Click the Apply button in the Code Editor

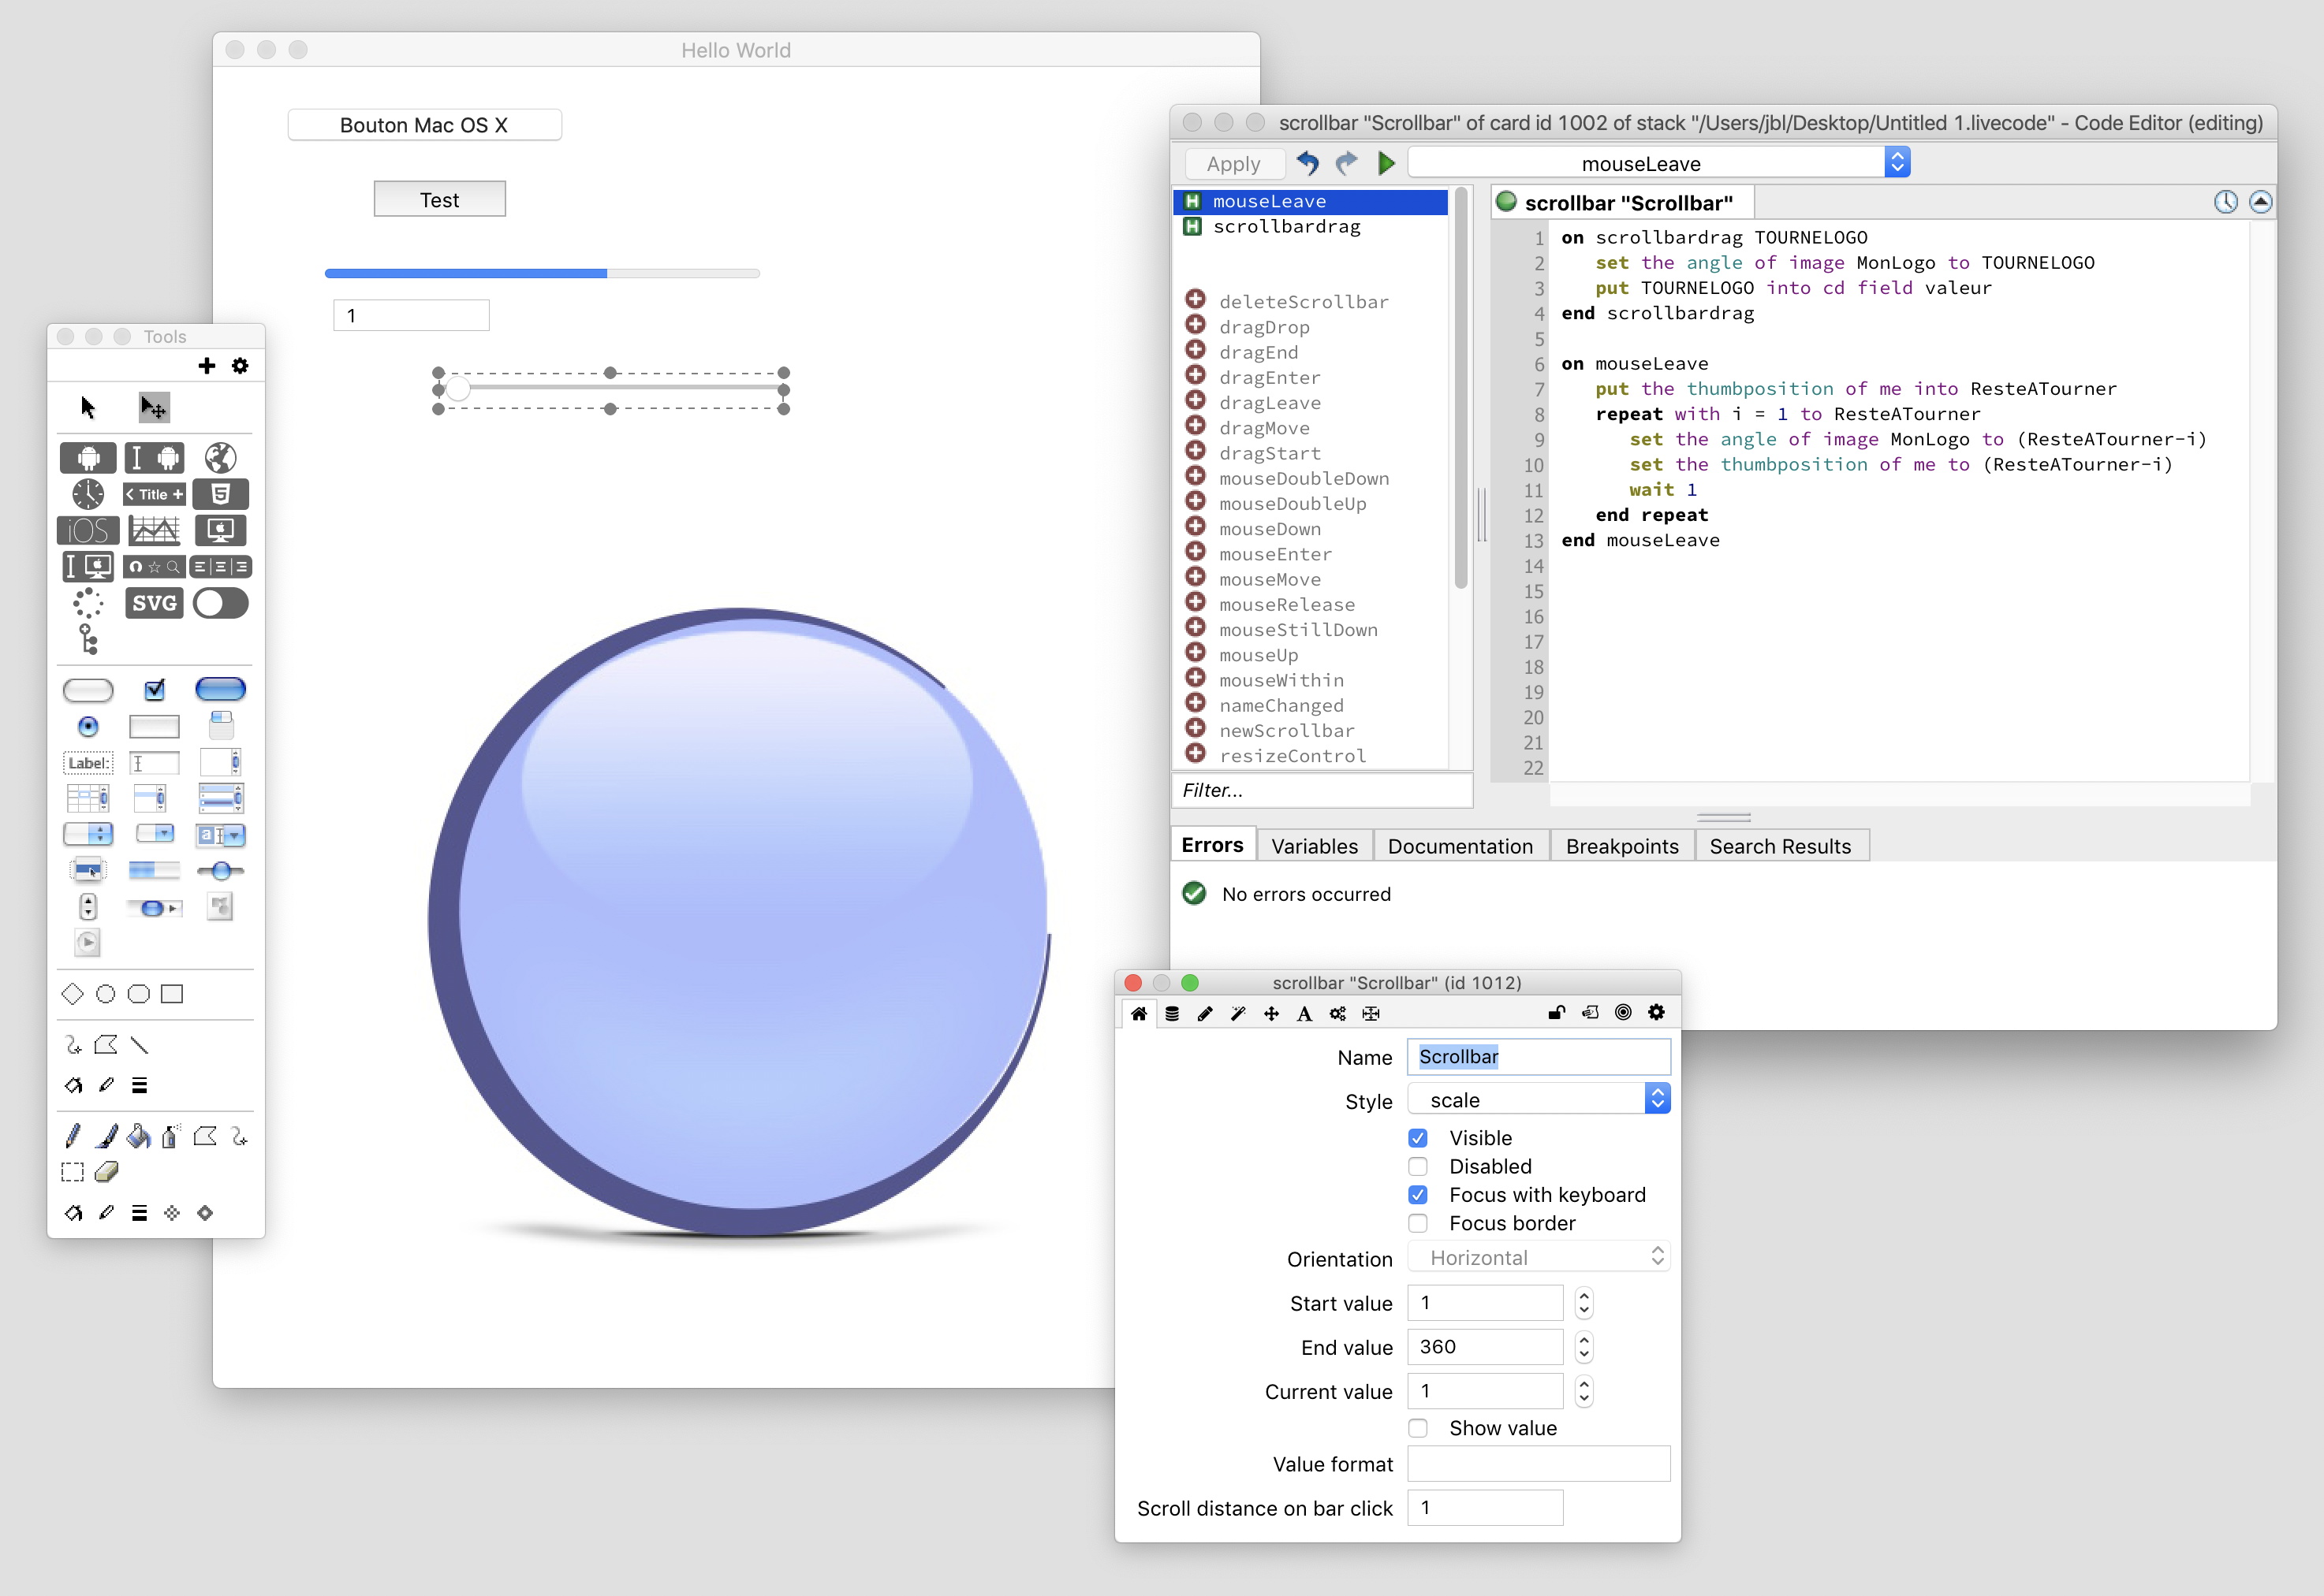1233,162
